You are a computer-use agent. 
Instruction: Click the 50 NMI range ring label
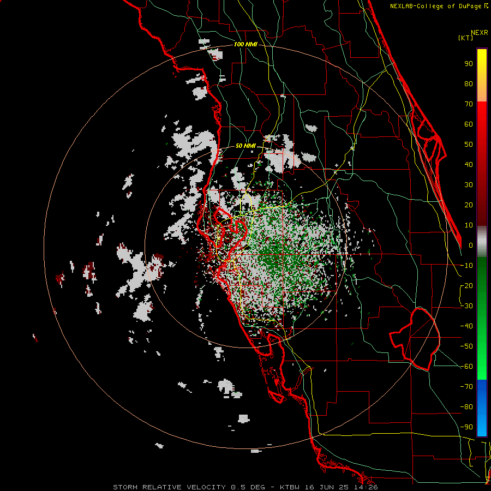[245, 146]
